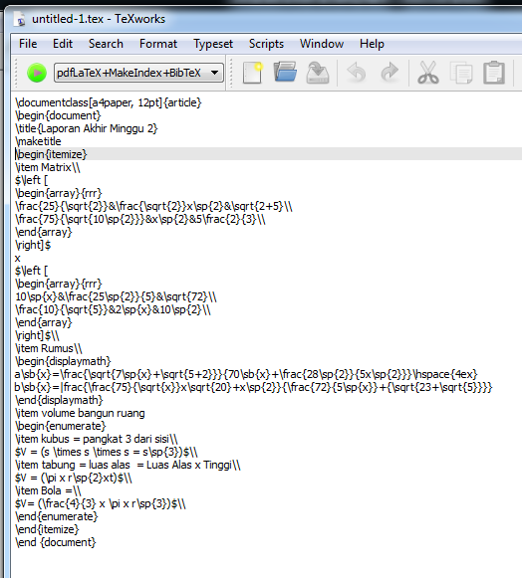
Task: Click the Copy icon
Action: click(x=460, y=73)
